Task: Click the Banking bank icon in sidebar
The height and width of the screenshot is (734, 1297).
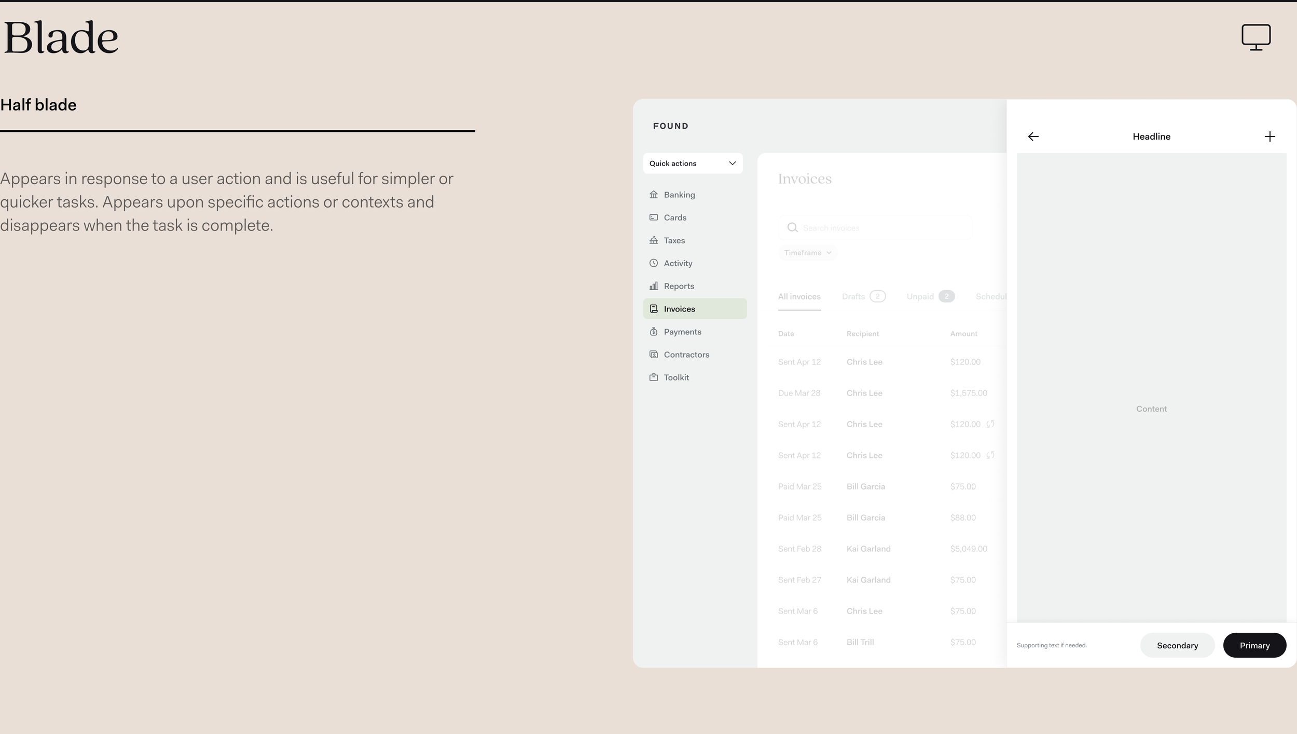Action: 654,195
